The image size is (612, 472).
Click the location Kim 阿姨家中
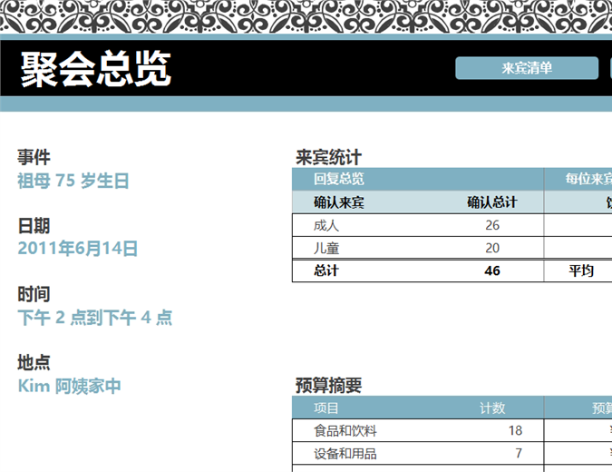click(x=70, y=386)
